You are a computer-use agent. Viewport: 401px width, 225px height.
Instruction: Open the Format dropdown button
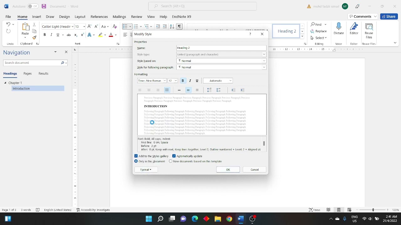(x=146, y=170)
